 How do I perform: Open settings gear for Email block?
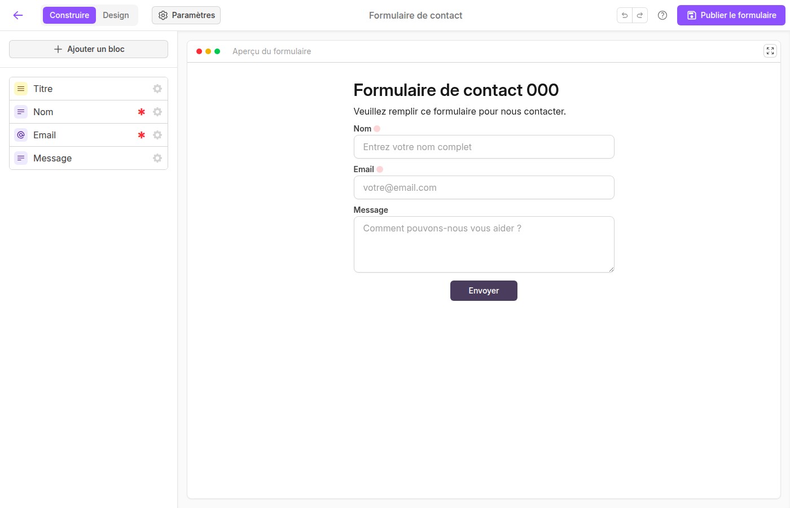157,135
